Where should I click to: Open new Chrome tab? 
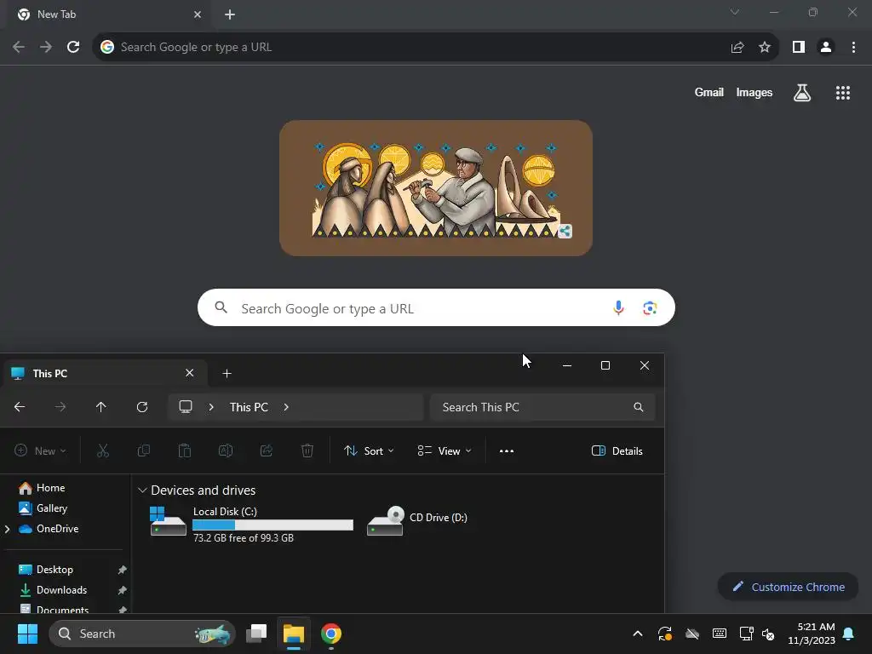(230, 15)
